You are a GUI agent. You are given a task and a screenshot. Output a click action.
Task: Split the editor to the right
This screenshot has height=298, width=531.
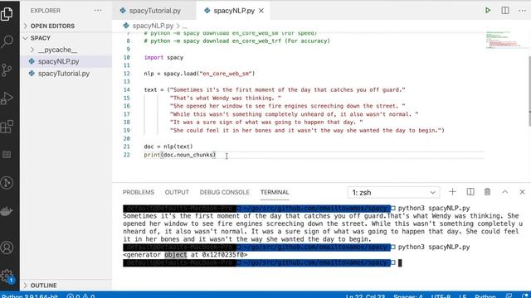[x=505, y=11]
